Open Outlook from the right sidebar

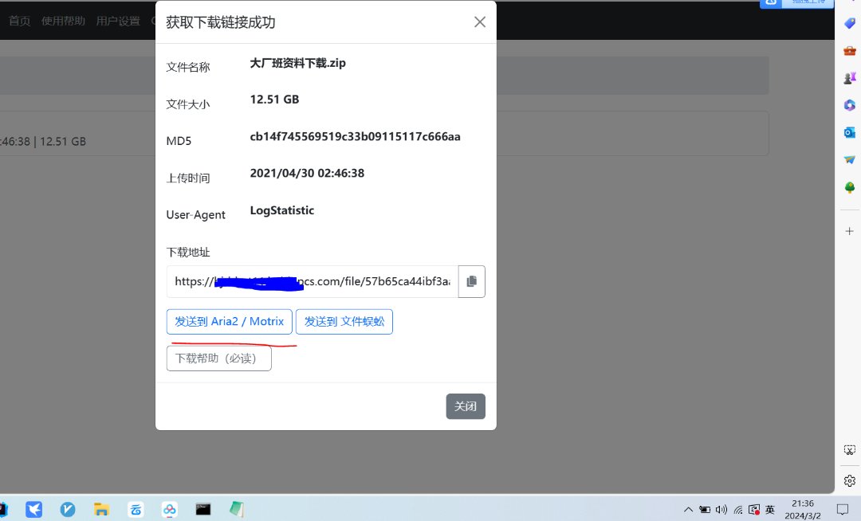tap(849, 132)
